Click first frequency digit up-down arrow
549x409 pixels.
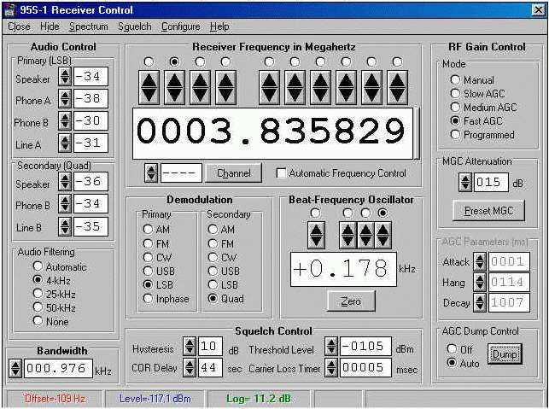pyautogui.click(x=149, y=88)
